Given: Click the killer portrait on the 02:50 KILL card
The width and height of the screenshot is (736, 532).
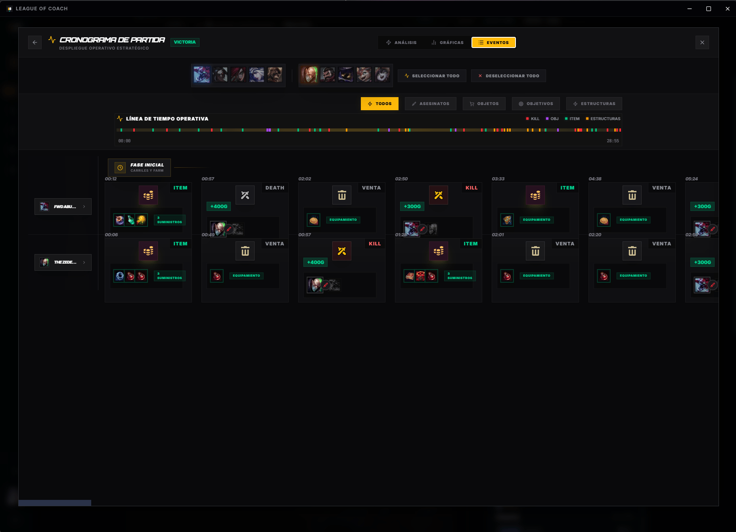Looking at the screenshot, I should point(412,229).
